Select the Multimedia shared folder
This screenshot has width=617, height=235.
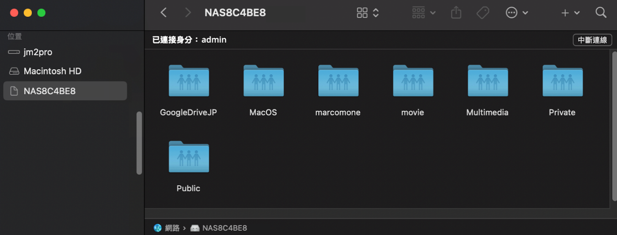click(487, 81)
